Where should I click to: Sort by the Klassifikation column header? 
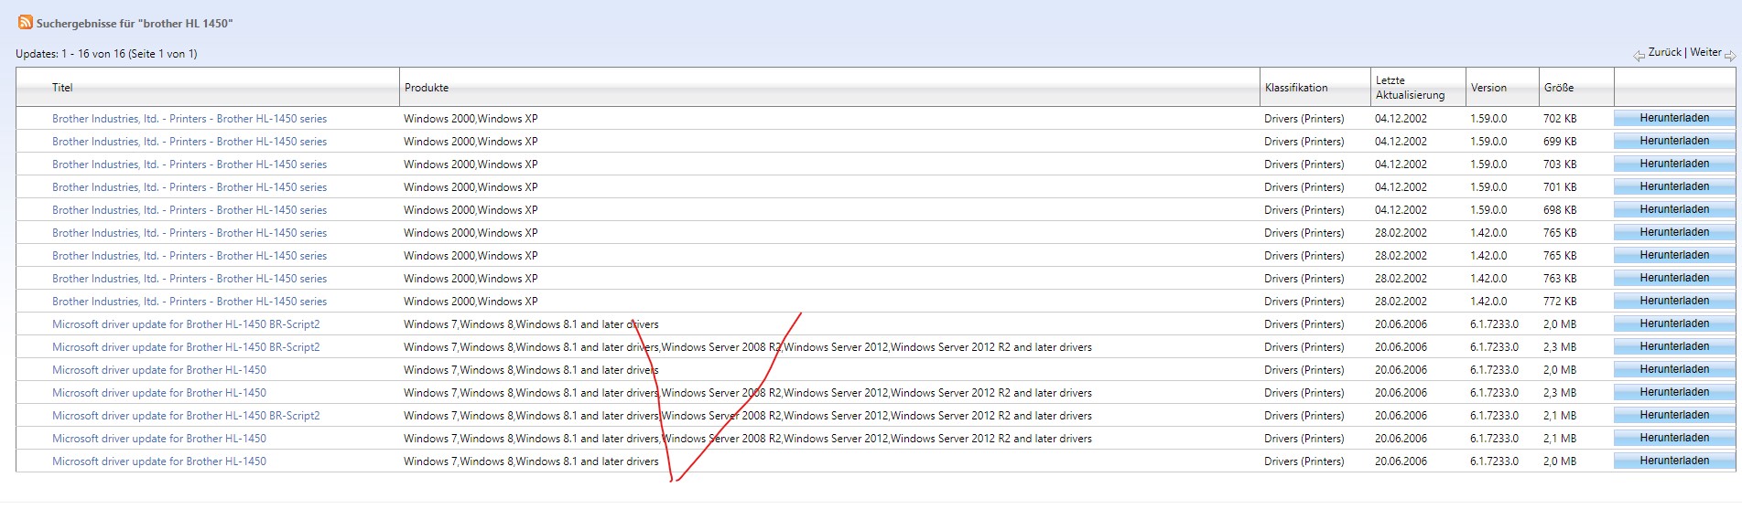click(1296, 88)
